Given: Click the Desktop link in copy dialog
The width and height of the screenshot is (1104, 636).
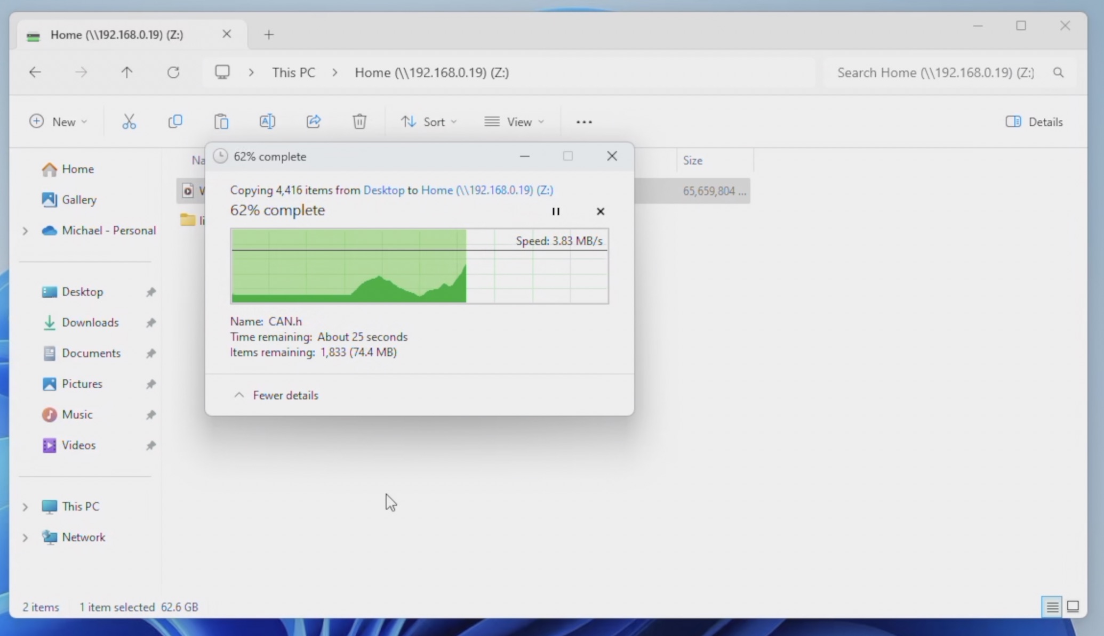Looking at the screenshot, I should tap(383, 190).
